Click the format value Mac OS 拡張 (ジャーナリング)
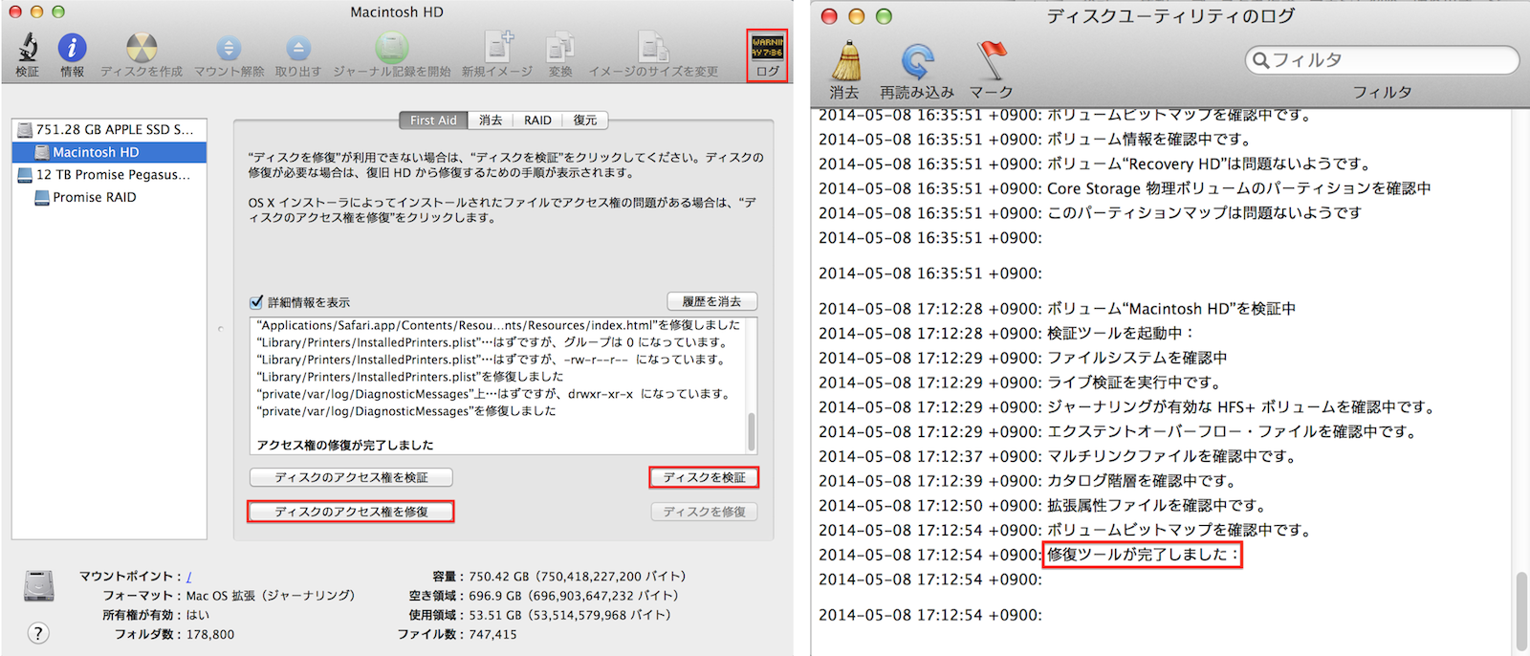This screenshot has width=1530, height=656. pyautogui.click(x=271, y=596)
